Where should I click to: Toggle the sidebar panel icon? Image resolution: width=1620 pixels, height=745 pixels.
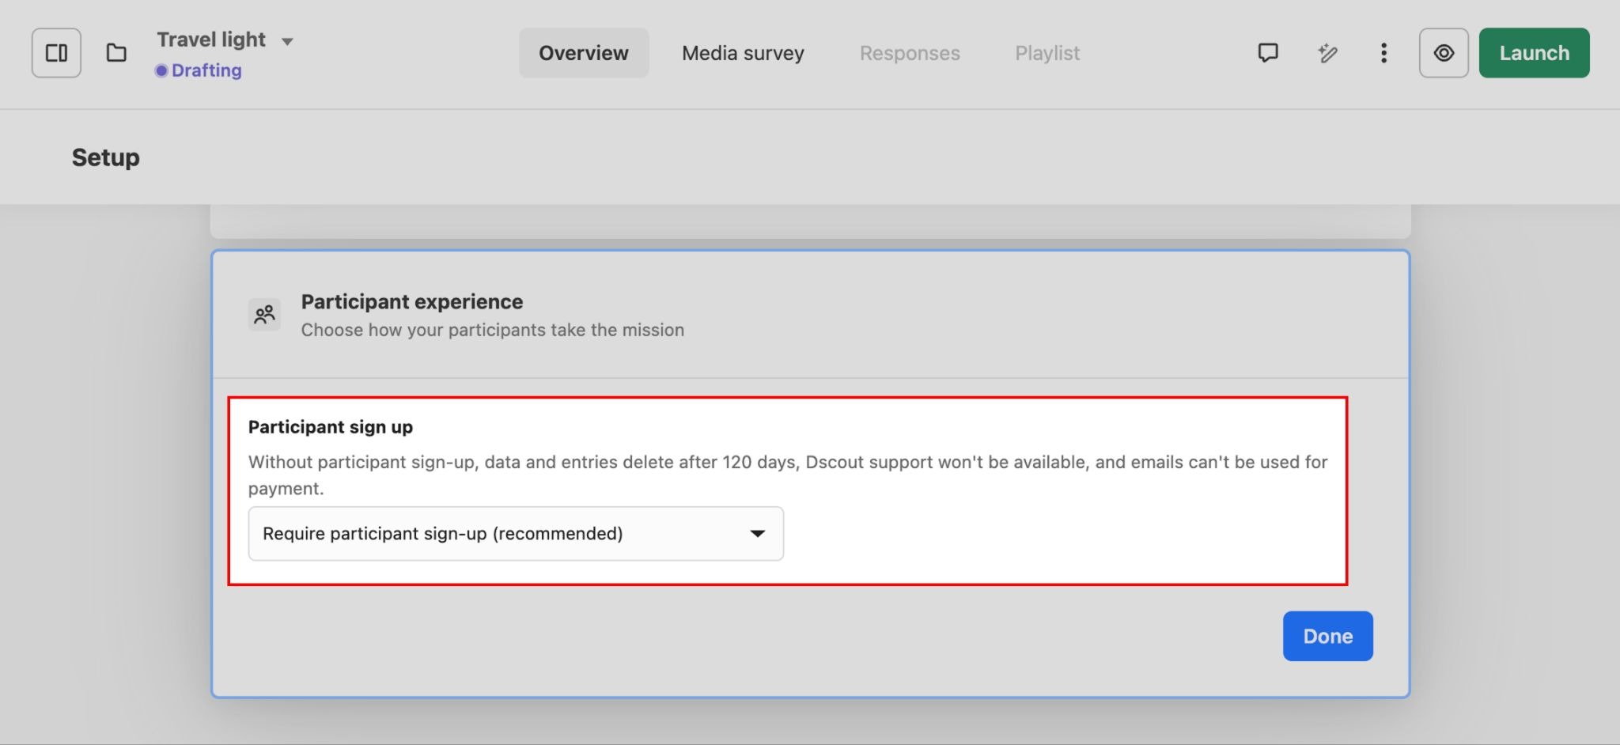coord(56,53)
